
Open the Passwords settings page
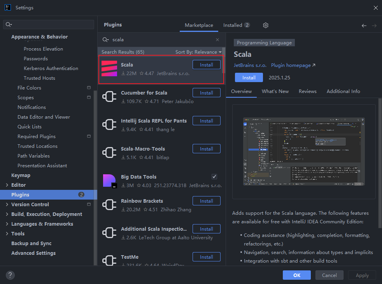click(36, 59)
